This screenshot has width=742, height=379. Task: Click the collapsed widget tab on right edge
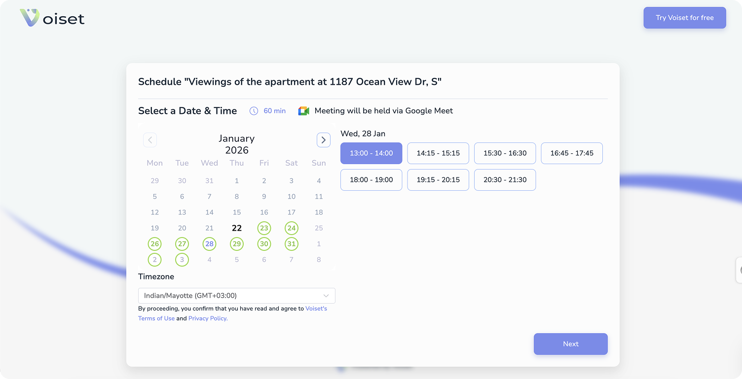point(739,270)
